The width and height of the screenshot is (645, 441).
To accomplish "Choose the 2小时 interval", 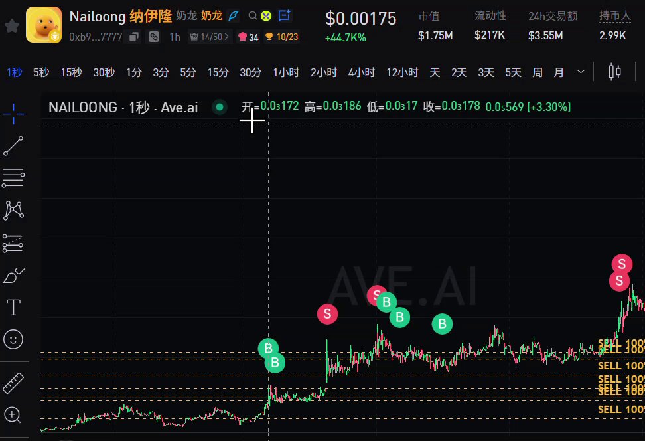I will click(324, 72).
